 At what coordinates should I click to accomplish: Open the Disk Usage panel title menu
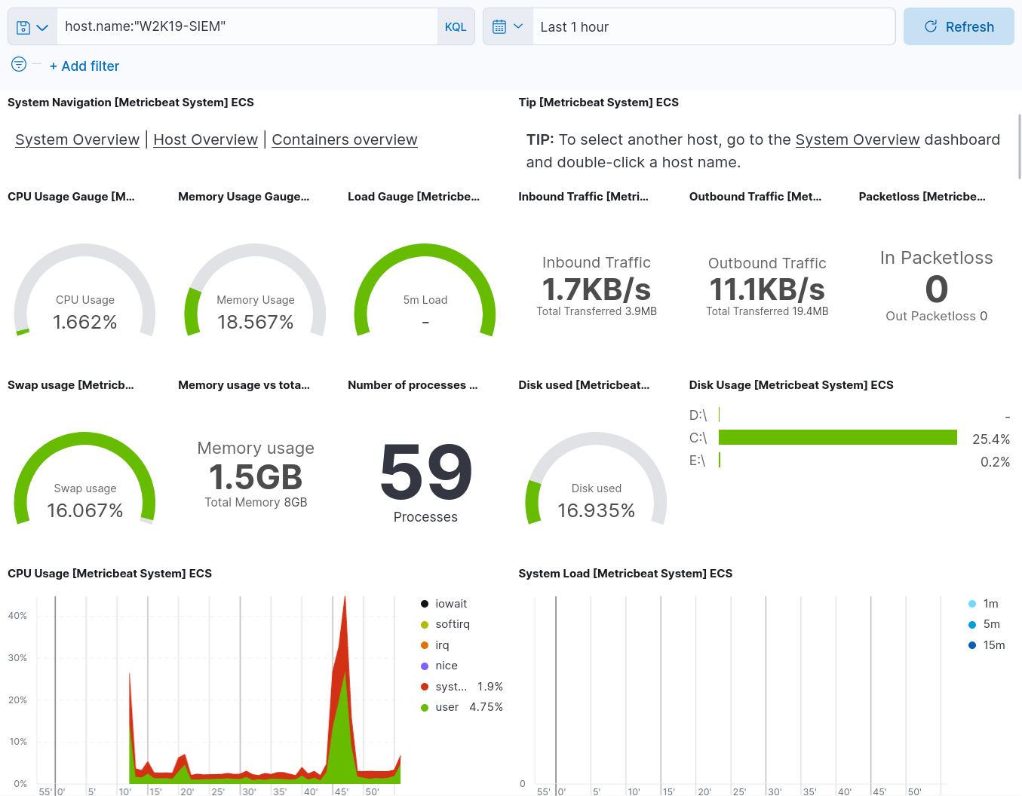(790, 384)
